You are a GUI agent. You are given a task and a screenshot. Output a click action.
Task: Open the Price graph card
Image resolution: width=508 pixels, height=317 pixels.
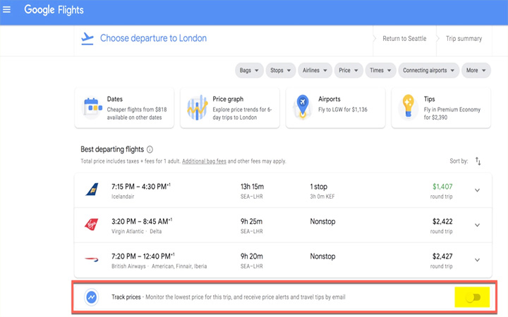click(230, 108)
